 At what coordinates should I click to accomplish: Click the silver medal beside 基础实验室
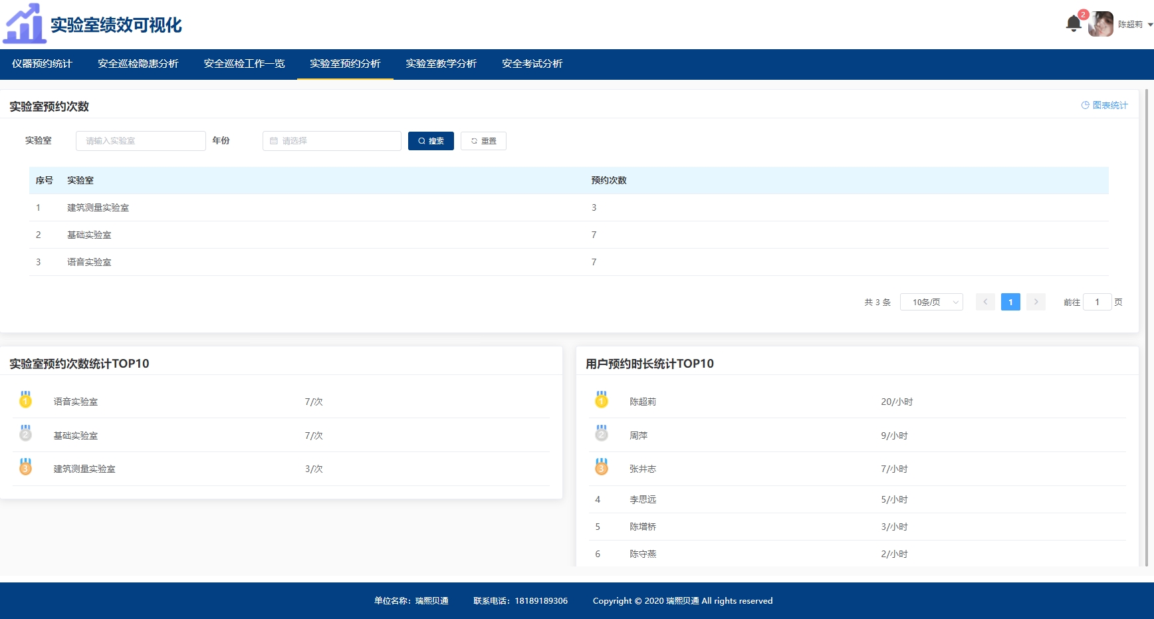pos(25,433)
